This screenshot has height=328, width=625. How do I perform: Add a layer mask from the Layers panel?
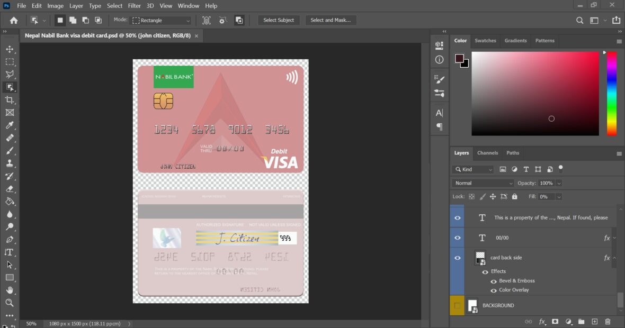(x=555, y=321)
